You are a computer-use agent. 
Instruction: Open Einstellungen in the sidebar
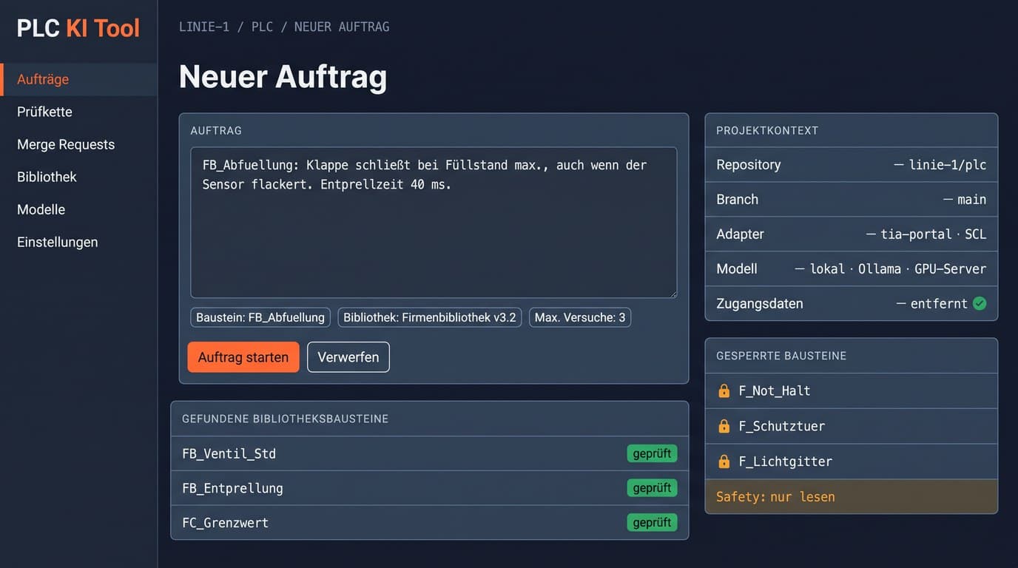click(x=78, y=242)
